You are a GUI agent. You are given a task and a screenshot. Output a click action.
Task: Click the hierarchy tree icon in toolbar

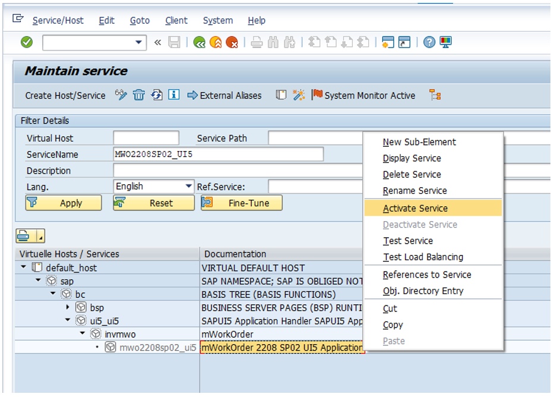(x=435, y=95)
